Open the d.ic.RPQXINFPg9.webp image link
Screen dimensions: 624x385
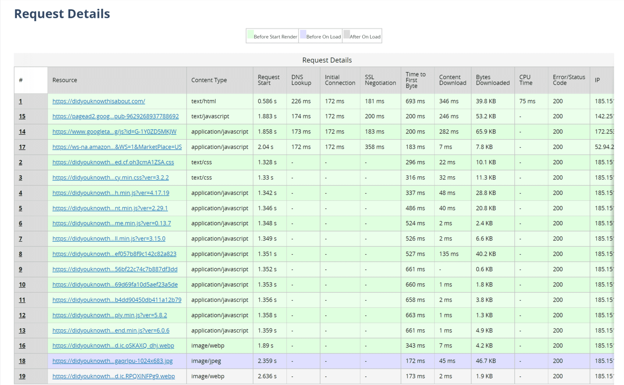(x=114, y=376)
